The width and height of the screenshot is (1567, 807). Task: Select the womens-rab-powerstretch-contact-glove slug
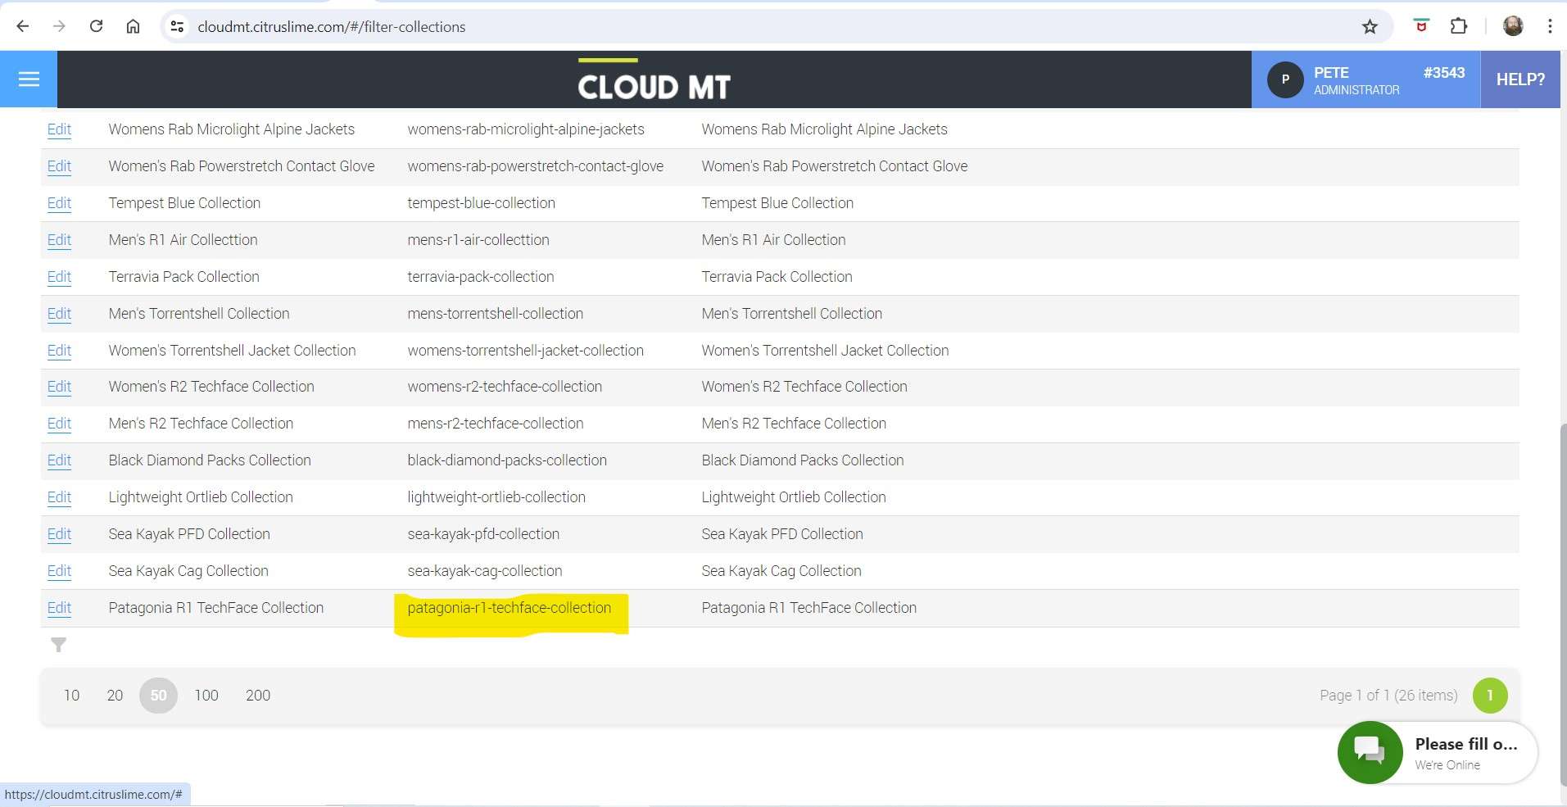tap(536, 166)
